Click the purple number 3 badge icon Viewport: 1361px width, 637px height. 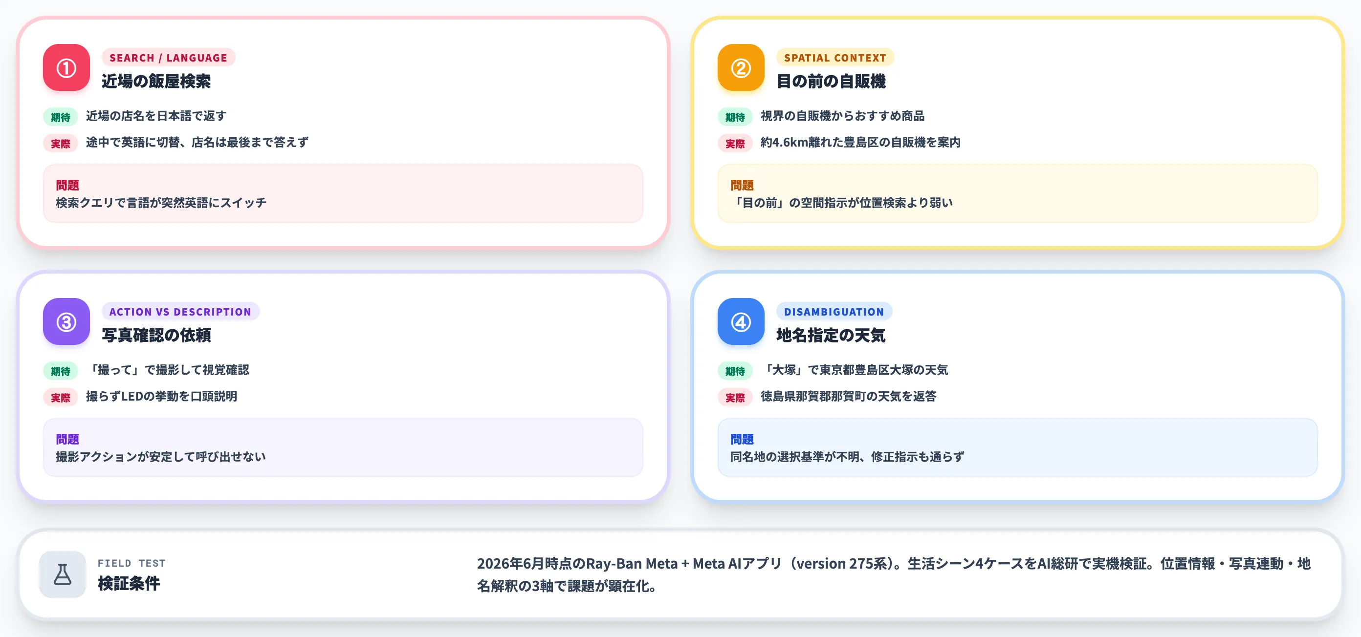66,321
